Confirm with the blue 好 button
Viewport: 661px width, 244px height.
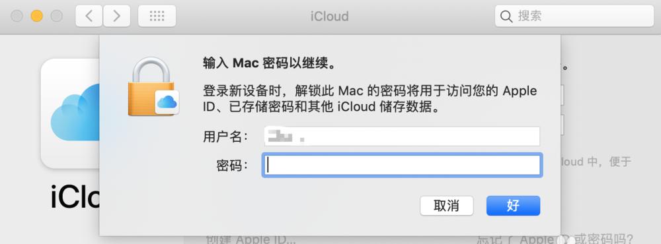click(513, 206)
